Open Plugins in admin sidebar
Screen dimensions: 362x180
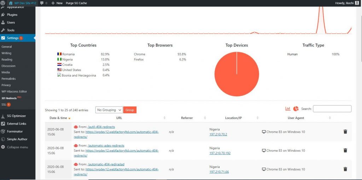pyautogui.click(x=12, y=15)
